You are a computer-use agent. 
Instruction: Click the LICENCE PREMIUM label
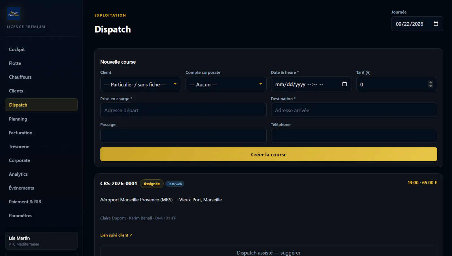click(26, 27)
